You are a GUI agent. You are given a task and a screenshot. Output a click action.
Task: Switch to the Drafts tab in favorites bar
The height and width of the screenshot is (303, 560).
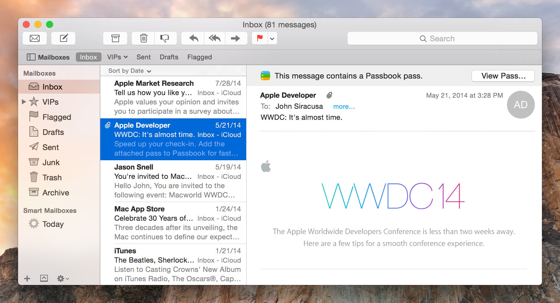pos(169,57)
